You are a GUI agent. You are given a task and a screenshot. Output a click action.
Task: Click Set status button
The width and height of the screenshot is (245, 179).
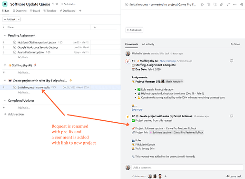68,4
